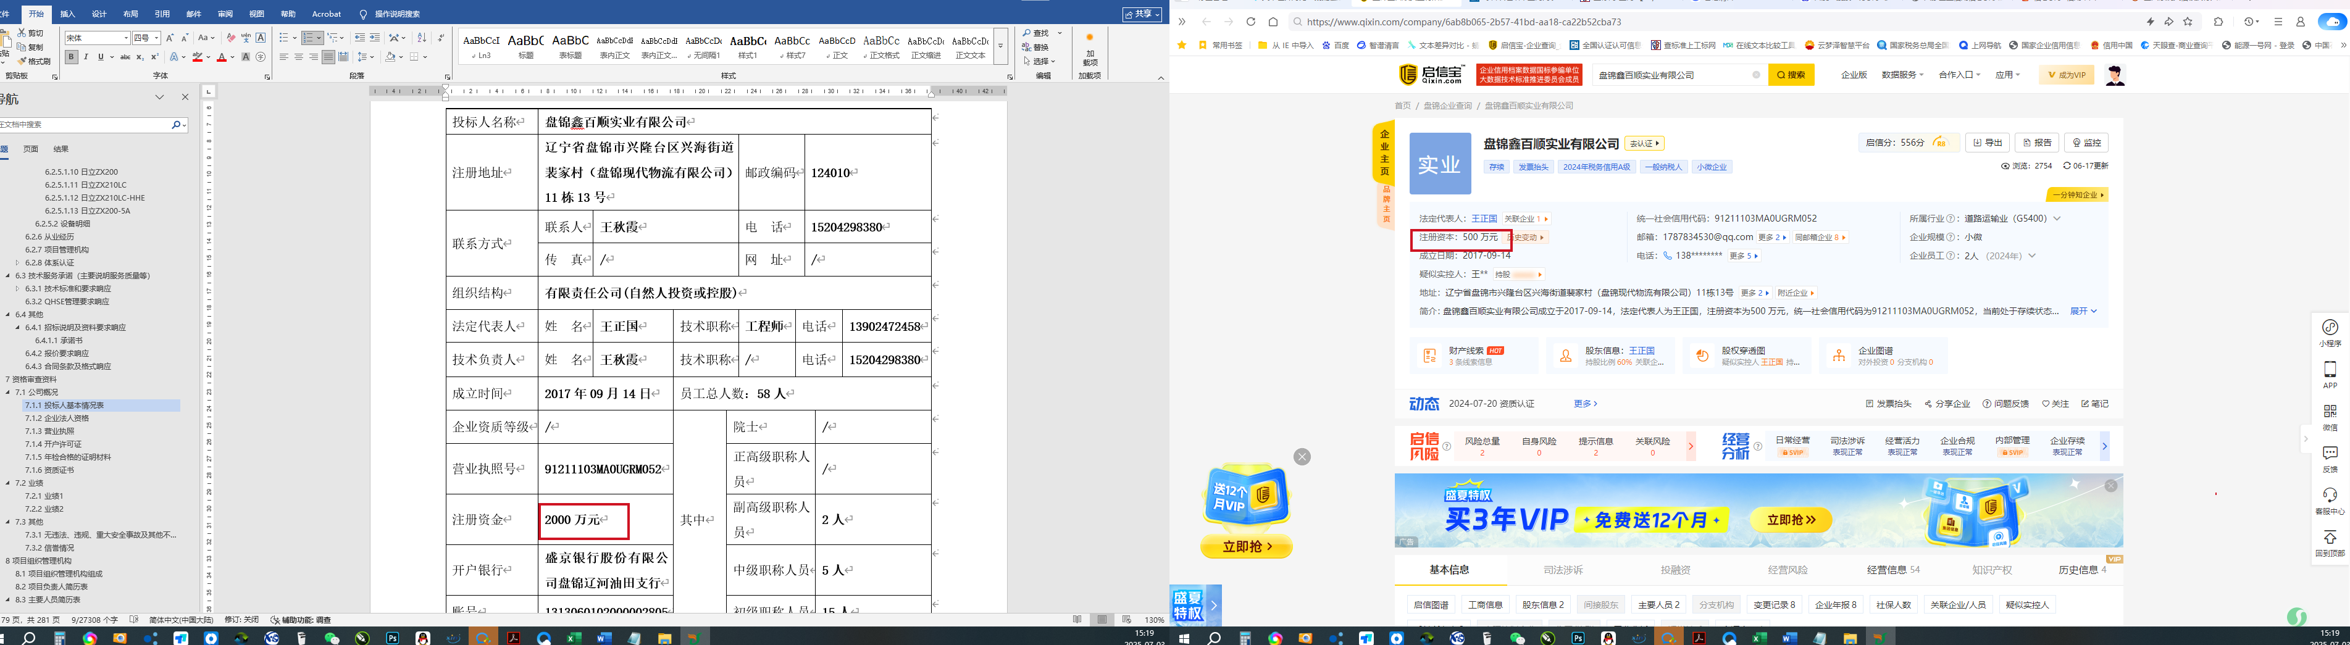Image resolution: width=2350 pixels, height=645 pixels.
Task: Expand the company 简介 with 展开
Action: coord(2083,311)
